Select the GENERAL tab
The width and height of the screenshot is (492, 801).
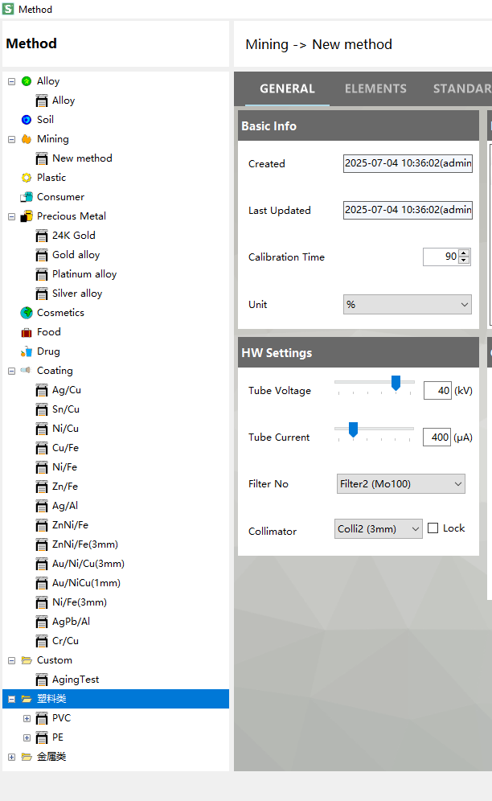click(x=287, y=88)
